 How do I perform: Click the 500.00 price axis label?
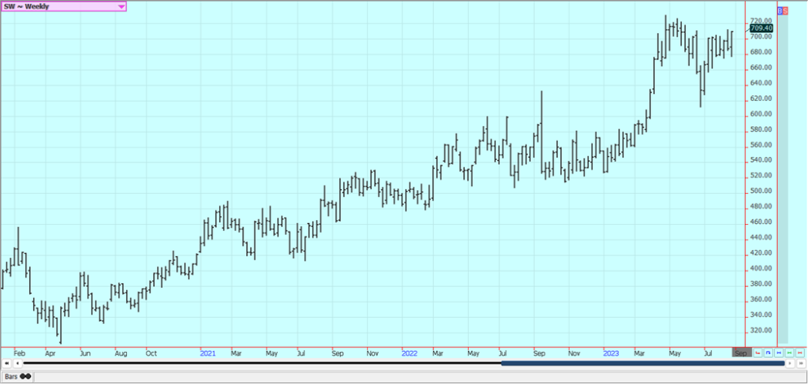tap(761, 191)
